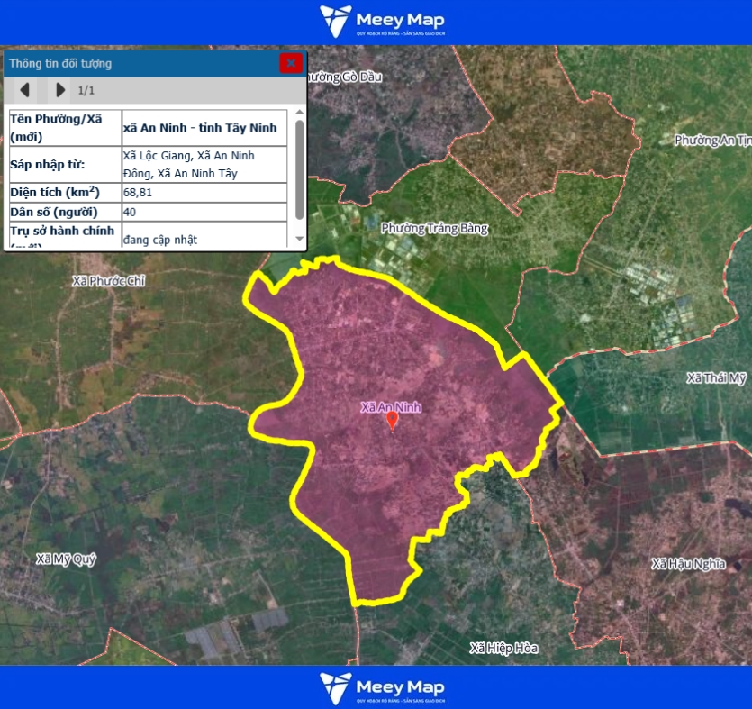The height and width of the screenshot is (709, 752).
Task: Click the Phường Gò Dầu map label
Action: tap(347, 77)
